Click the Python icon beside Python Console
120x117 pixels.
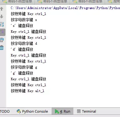[x=19, y=111]
